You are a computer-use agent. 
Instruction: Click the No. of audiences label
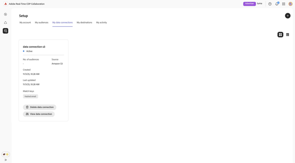pyautogui.click(x=31, y=59)
